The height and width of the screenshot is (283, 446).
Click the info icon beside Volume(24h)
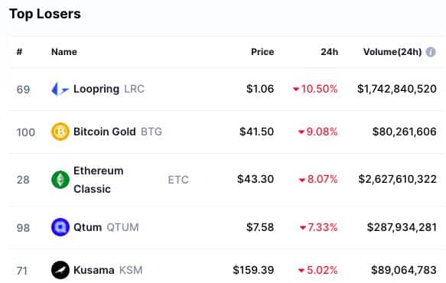(431, 52)
